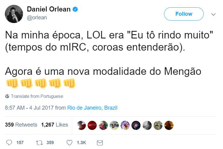This screenshot has height=149, width=223.
Task: Click the @orlean handle
Action: pyautogui.click(x=37, y=18)
